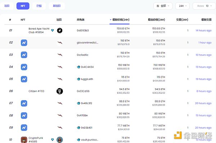Click the 88.8 ETH latest price cell
This screenshot has height=143, width=216.
pos(123,103)
